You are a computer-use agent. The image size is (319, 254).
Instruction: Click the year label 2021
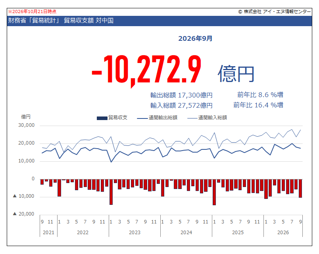click(x=49, y=233)
